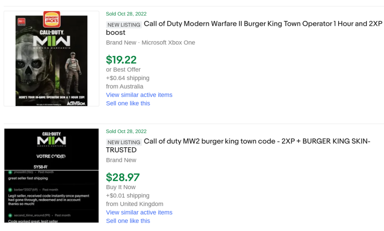Viewport: 384px width, 231px height.
Task: Click the NEW LISTING badge on the TRUSTED listing
Action: pos(124,142)
